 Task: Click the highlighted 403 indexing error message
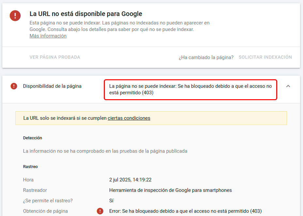190,90
